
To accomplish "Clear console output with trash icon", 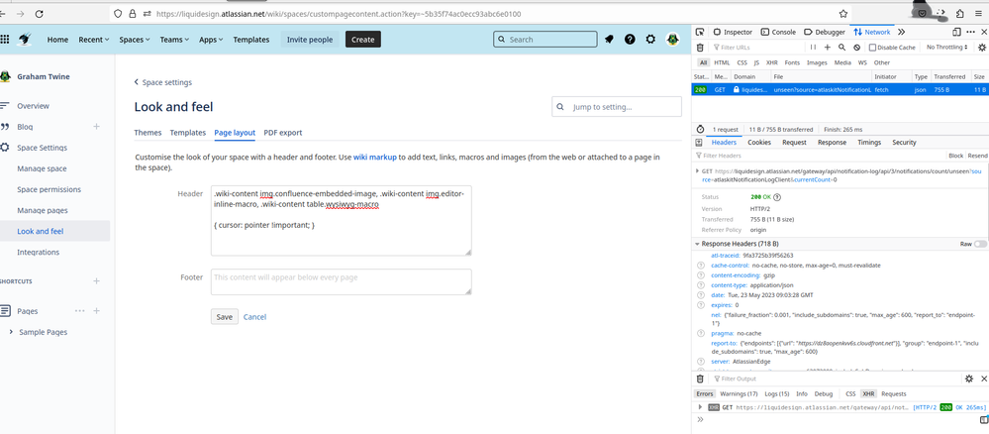I will 700,379.
